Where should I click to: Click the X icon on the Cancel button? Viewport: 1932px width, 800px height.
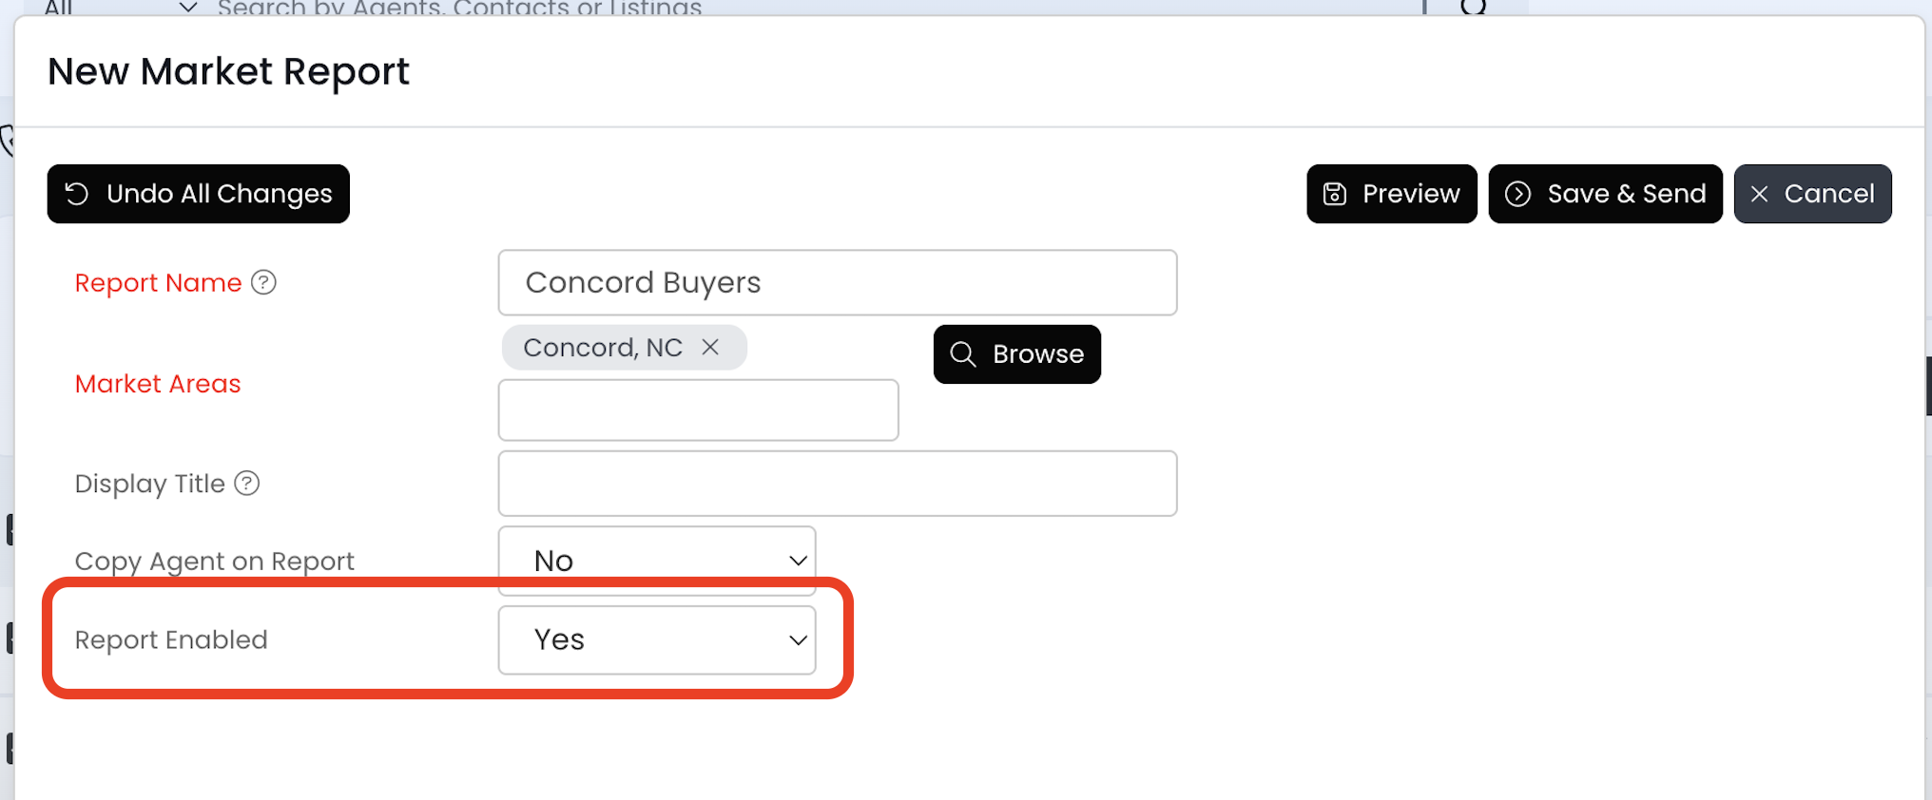(x=1759, y=194)
